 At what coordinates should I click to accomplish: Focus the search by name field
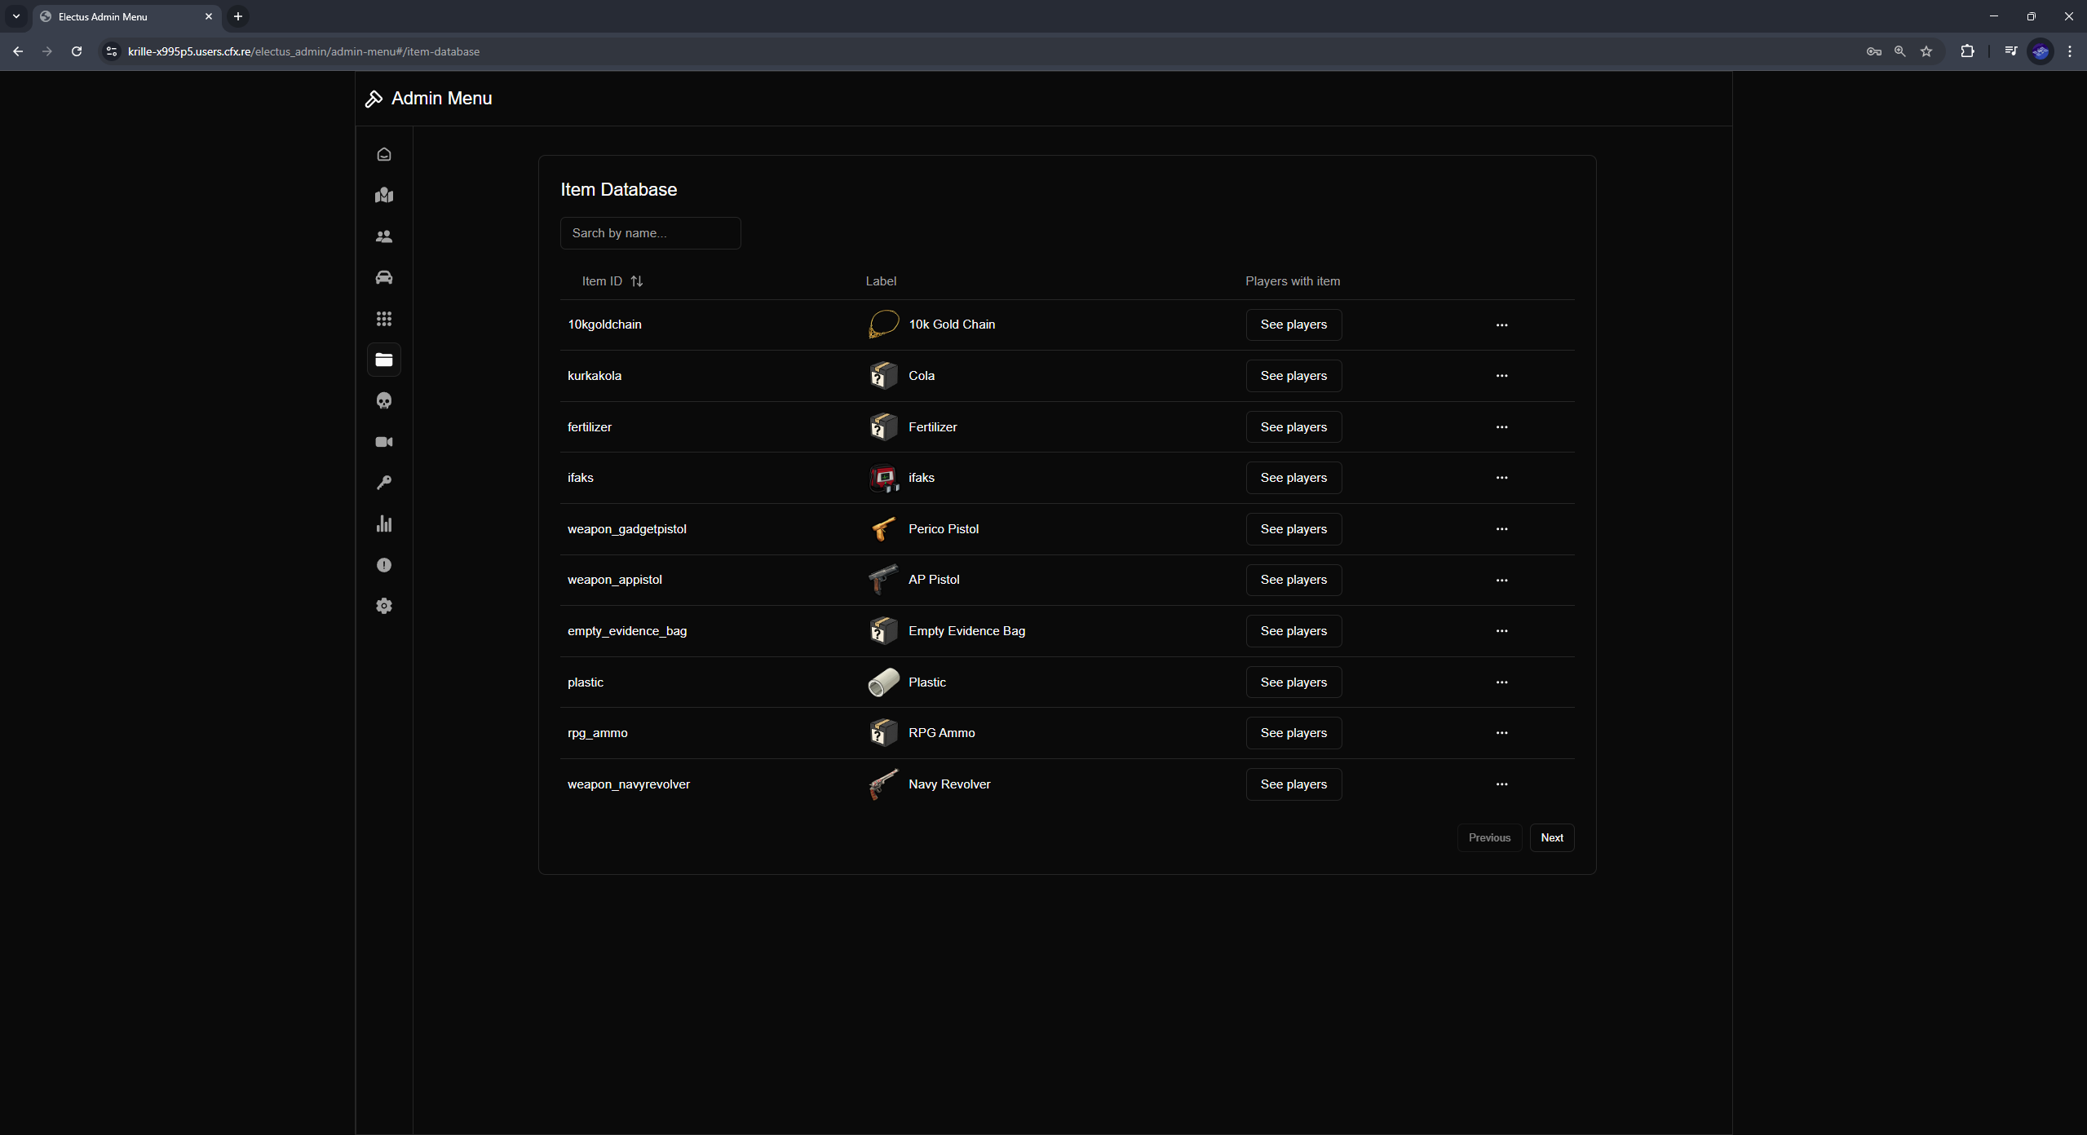click(x=650, y=233)
